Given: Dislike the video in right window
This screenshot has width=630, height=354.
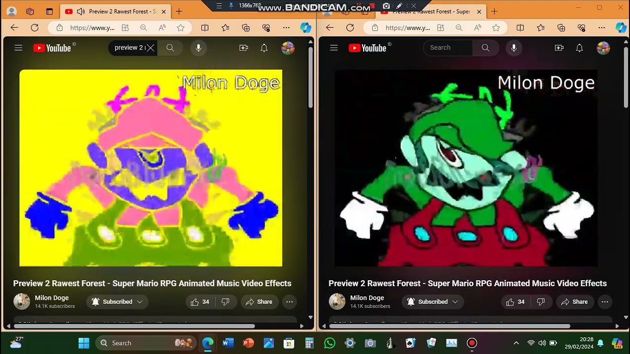Looking at the screenshot, I should pyautogui.click(x=541, y=302).
